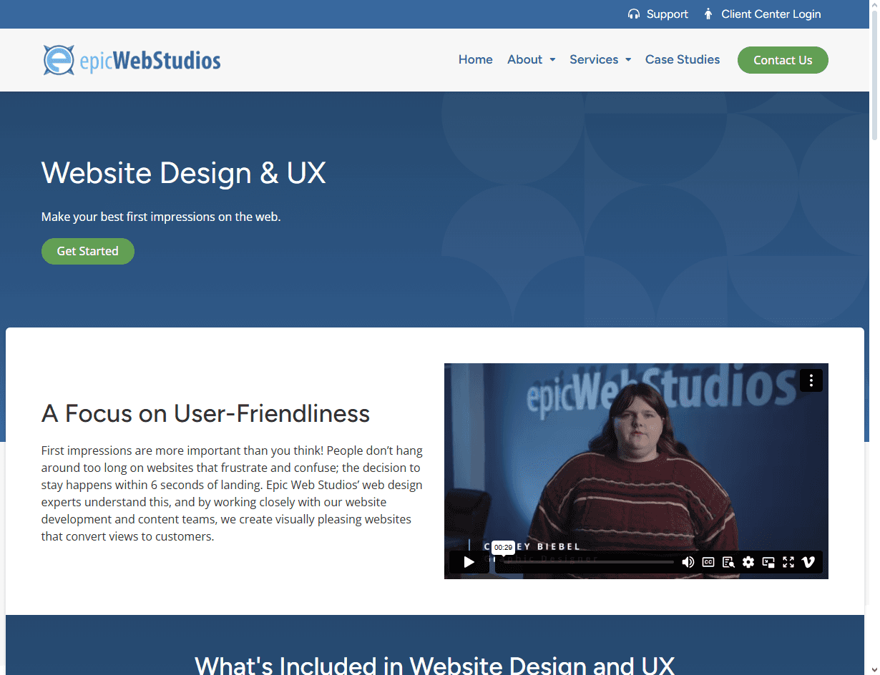The width and height of the screenshot is (880, 675).
Task: Enable picture-in-picture mode
Action: click(x=768, y=562)
